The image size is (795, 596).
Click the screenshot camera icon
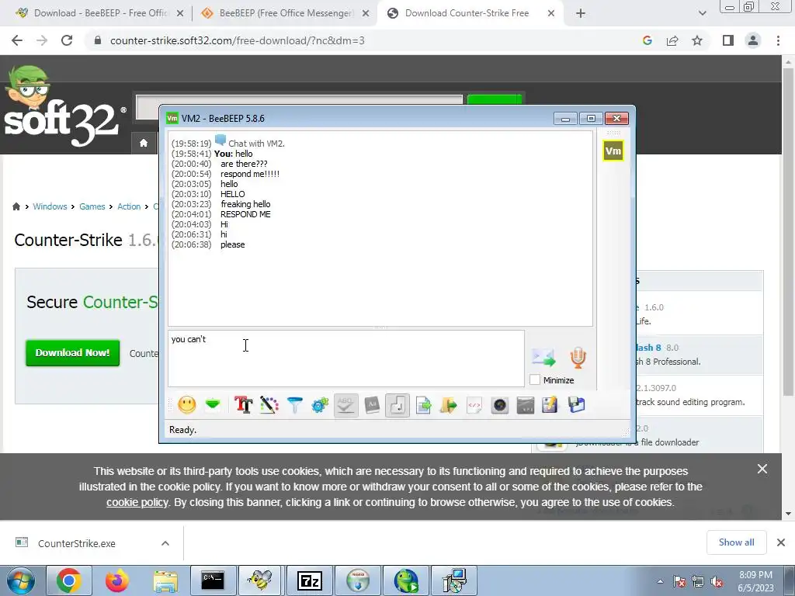point(500,405)
